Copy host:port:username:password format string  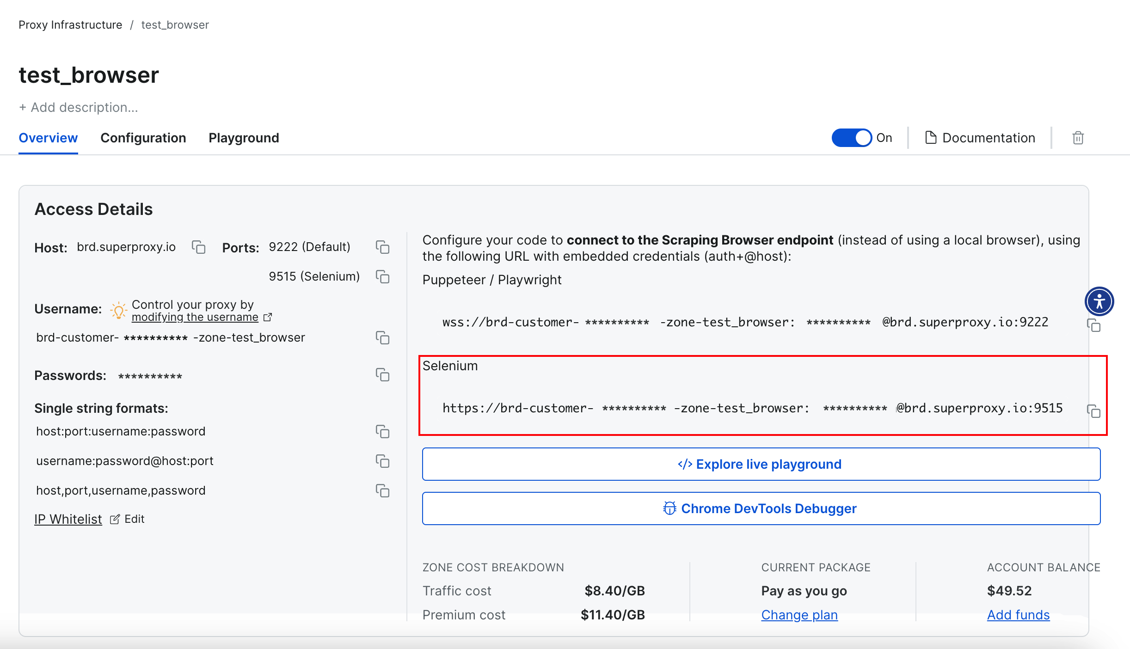point(382,432)
